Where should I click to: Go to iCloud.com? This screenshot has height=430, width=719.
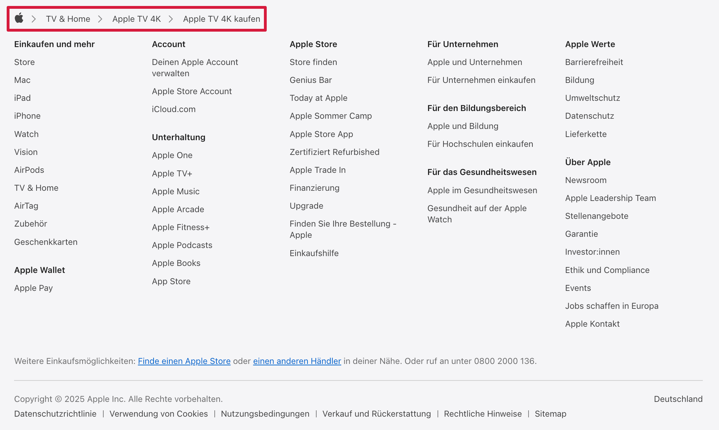click(x=174, y=109)
